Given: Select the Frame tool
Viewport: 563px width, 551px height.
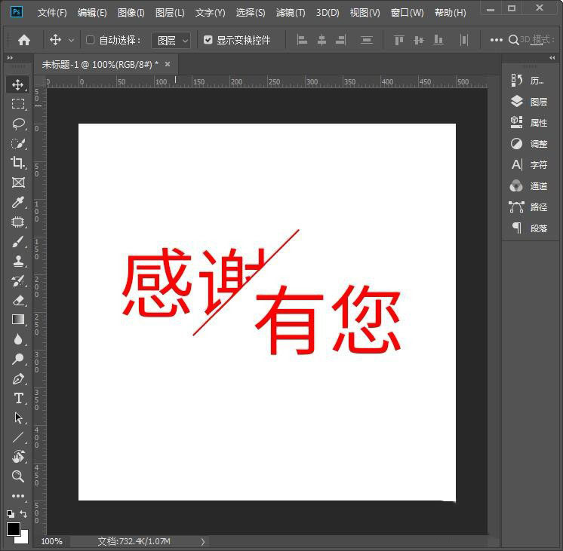Looking at the screenshot, I should point(17,182).
